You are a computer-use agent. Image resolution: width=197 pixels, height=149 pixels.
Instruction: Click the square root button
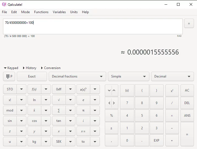click(59, 100)
